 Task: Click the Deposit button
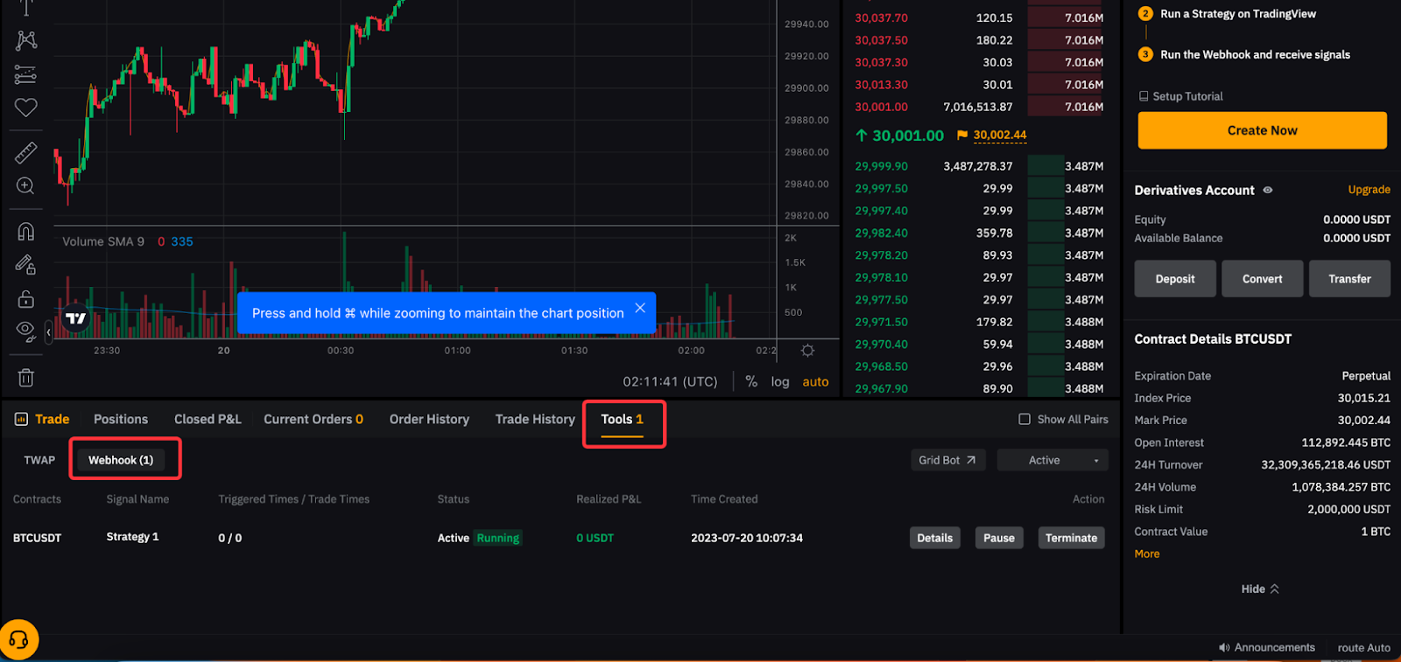coord(1175,279)
